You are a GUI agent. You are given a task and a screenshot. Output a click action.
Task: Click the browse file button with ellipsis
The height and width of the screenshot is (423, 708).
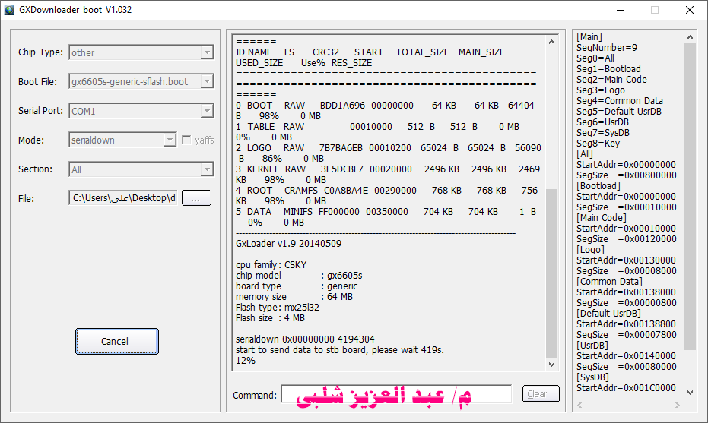click(196, 198)
